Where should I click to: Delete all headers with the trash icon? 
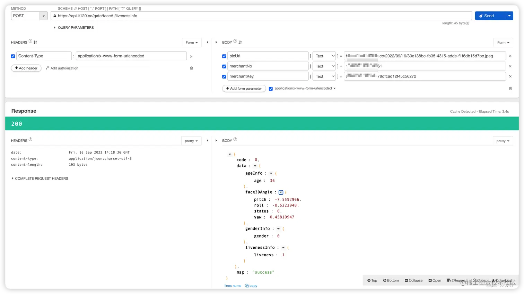pos(191,68)
